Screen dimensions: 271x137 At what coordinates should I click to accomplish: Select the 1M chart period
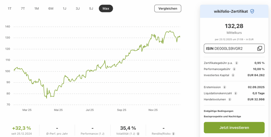pyautogui.click(x=37, y=8)
